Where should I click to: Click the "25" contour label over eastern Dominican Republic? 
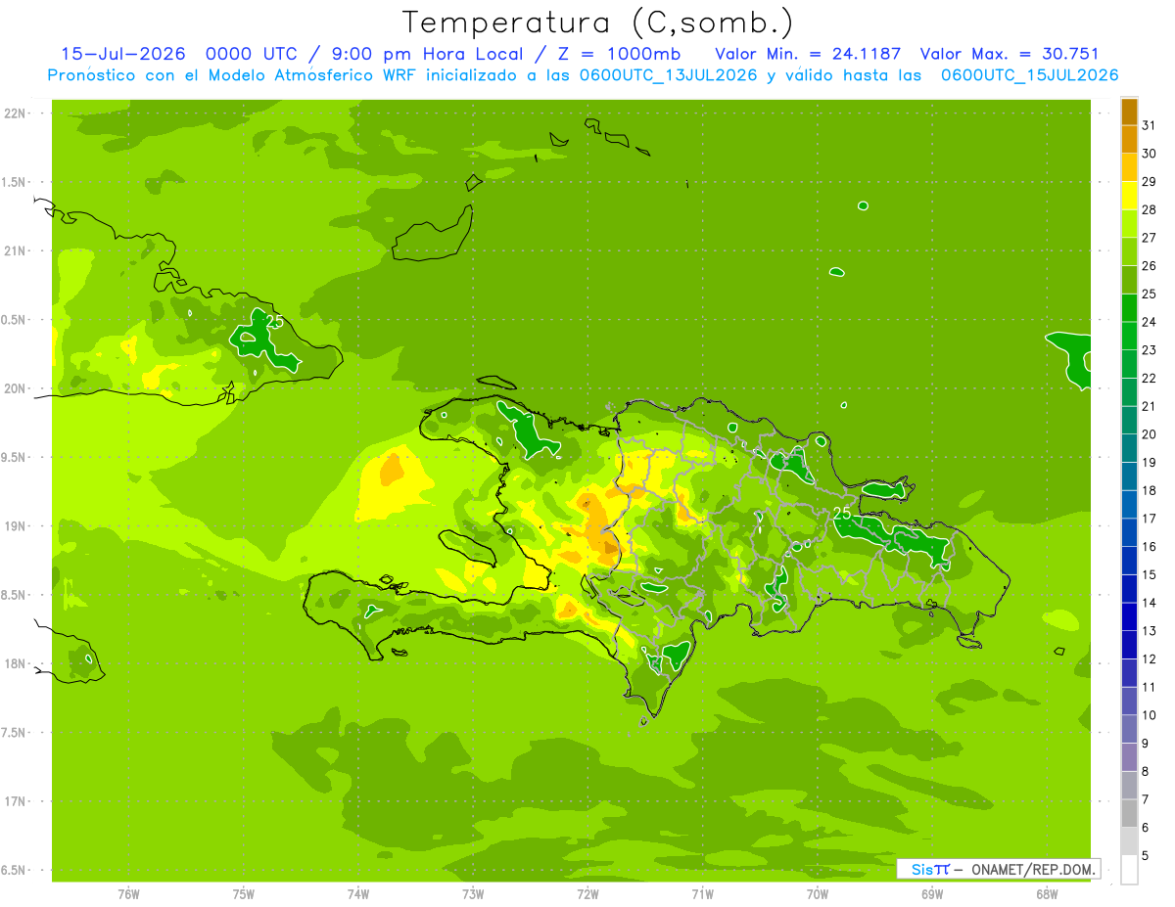(842, 513)
